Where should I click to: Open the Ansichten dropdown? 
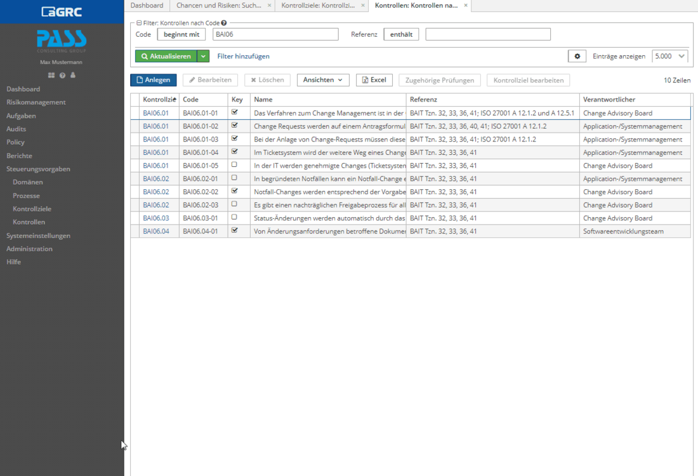click(323, 80)
